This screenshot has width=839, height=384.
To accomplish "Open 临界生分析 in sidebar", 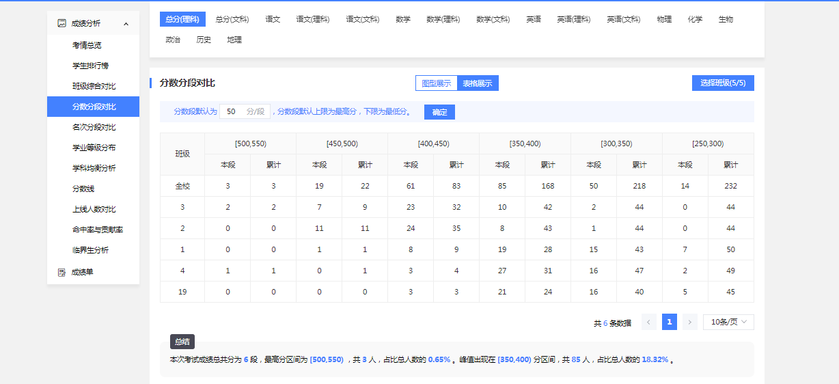I will coord(90,250).
